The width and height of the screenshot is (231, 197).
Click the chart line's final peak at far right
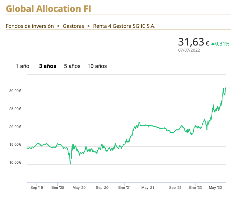(x=226, y=87)
